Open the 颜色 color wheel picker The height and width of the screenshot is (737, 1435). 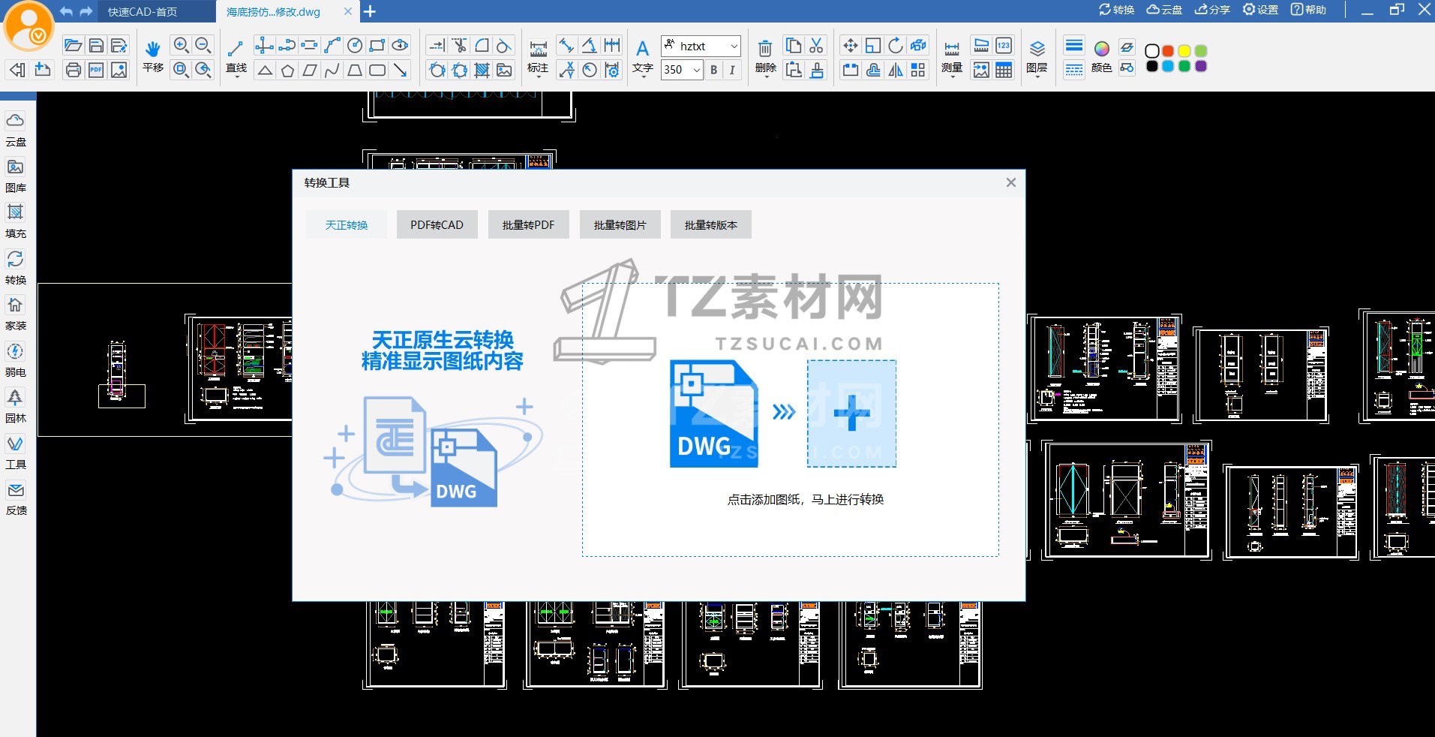(1101, 57)
